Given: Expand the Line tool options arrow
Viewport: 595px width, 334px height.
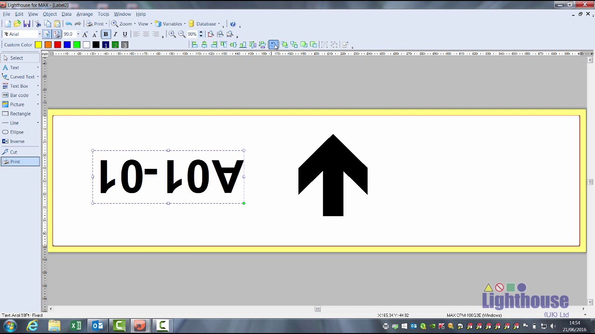Looking at the screenshot, I should [x=38, y=123].
